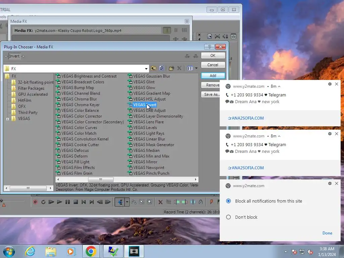Open the second notification's ANA2SOFIA.COM link
The height and width of the screenshot is (258, 344).
pos(246,168)
